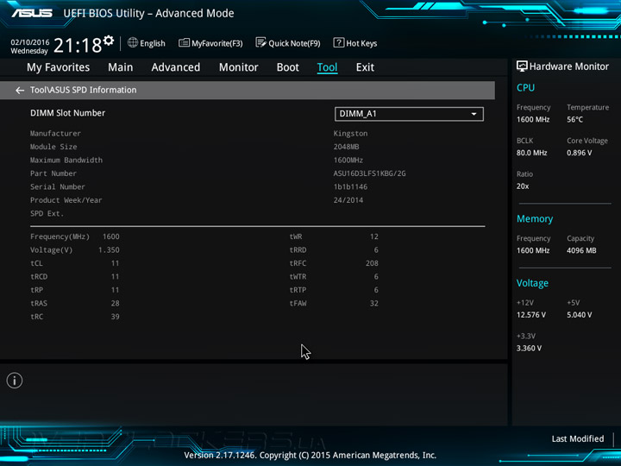
Task: Click the Voltage(V) value 1.350
Action: pos(109,250)
